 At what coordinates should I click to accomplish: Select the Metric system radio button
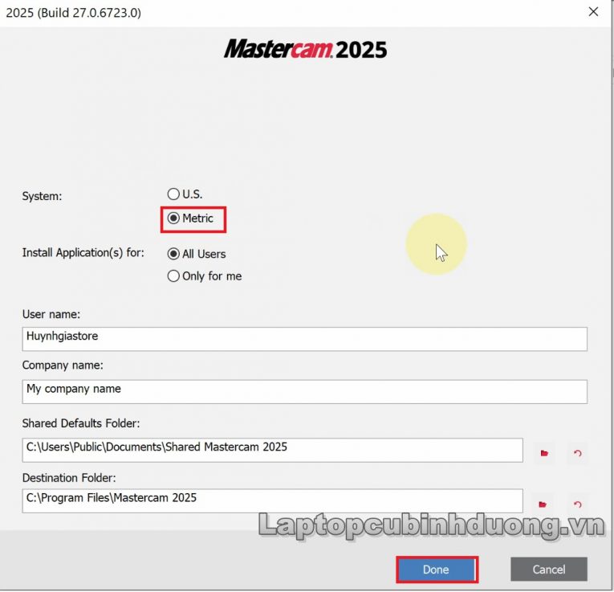(x=173, y=218)
